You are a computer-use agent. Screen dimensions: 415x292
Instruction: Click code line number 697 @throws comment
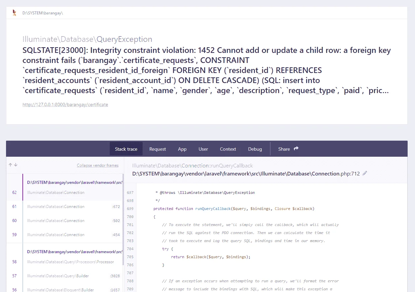point(130,193)
